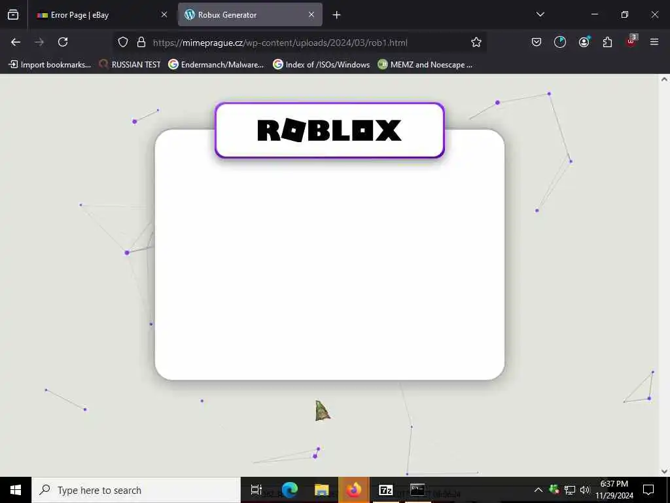Switch to the Error Page eBay tab
The image size is (670, 503).
pos(101,15)
